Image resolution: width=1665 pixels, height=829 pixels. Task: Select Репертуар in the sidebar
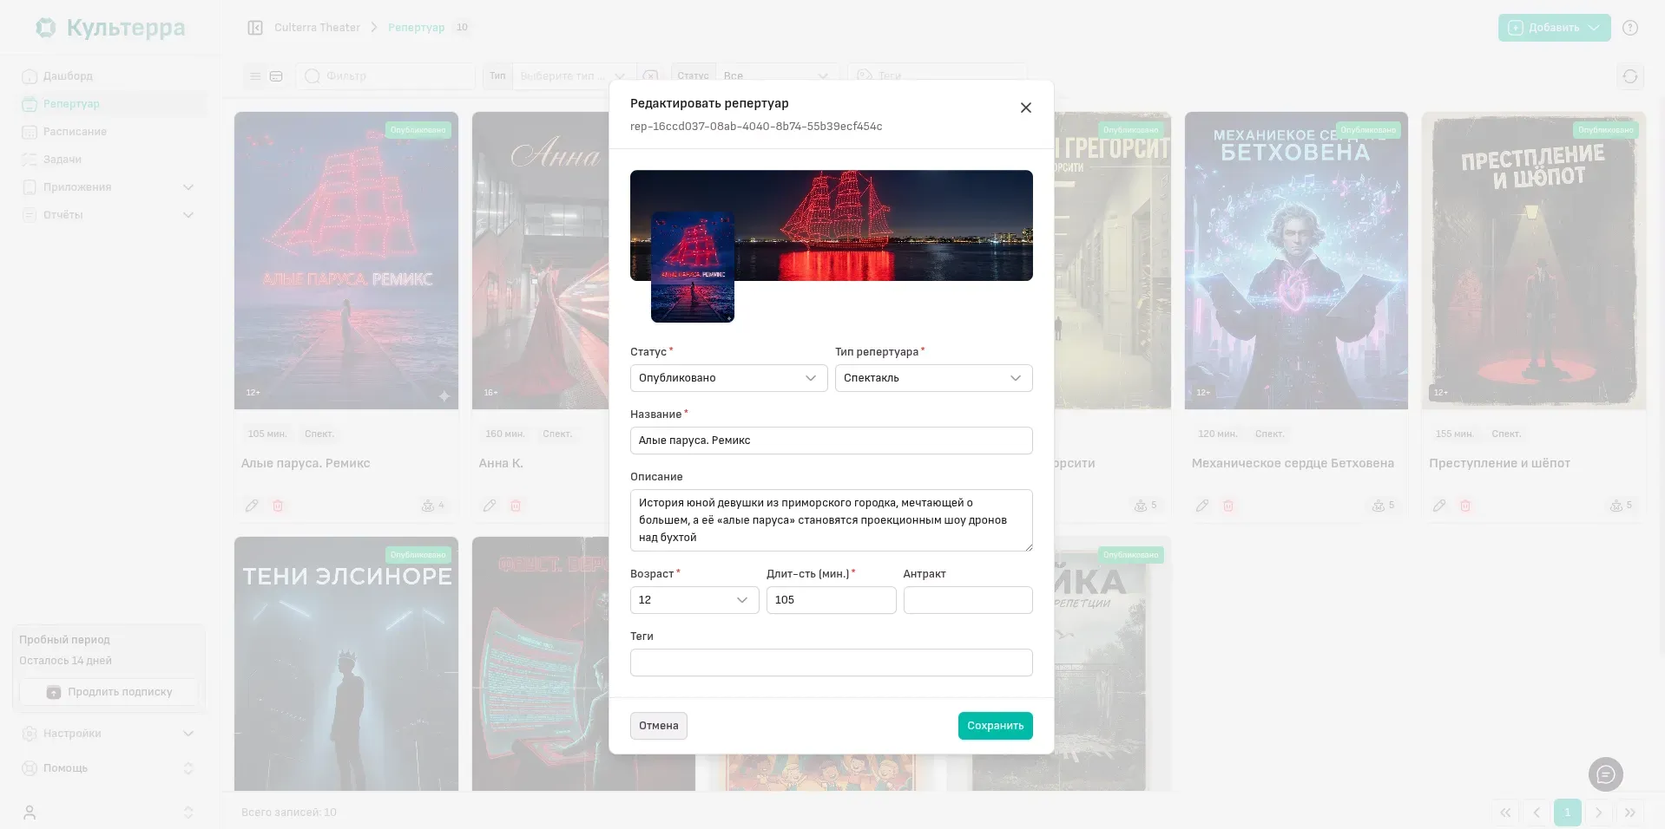[x=111, y=104]
